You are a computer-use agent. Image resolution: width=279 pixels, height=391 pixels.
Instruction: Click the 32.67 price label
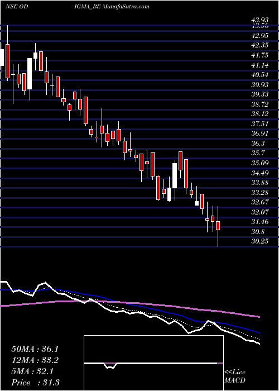260,202
